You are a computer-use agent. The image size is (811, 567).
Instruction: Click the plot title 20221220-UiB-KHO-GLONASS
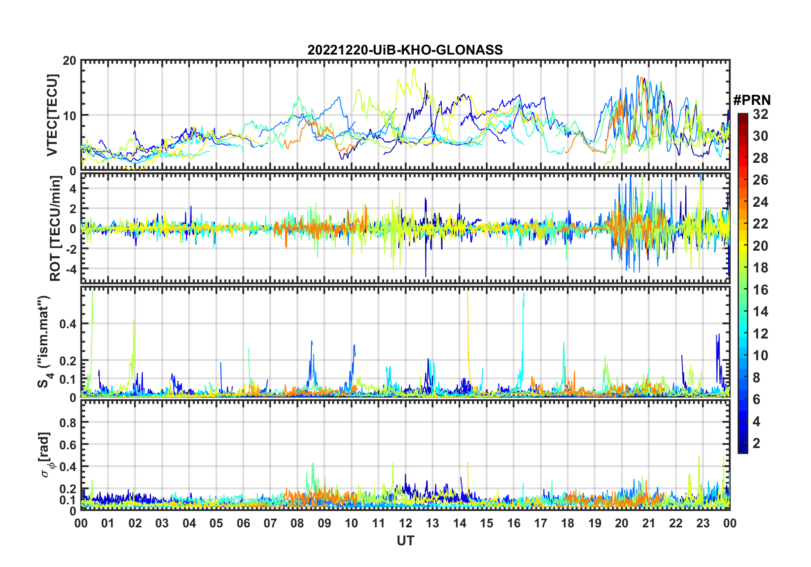coord(405,50)
